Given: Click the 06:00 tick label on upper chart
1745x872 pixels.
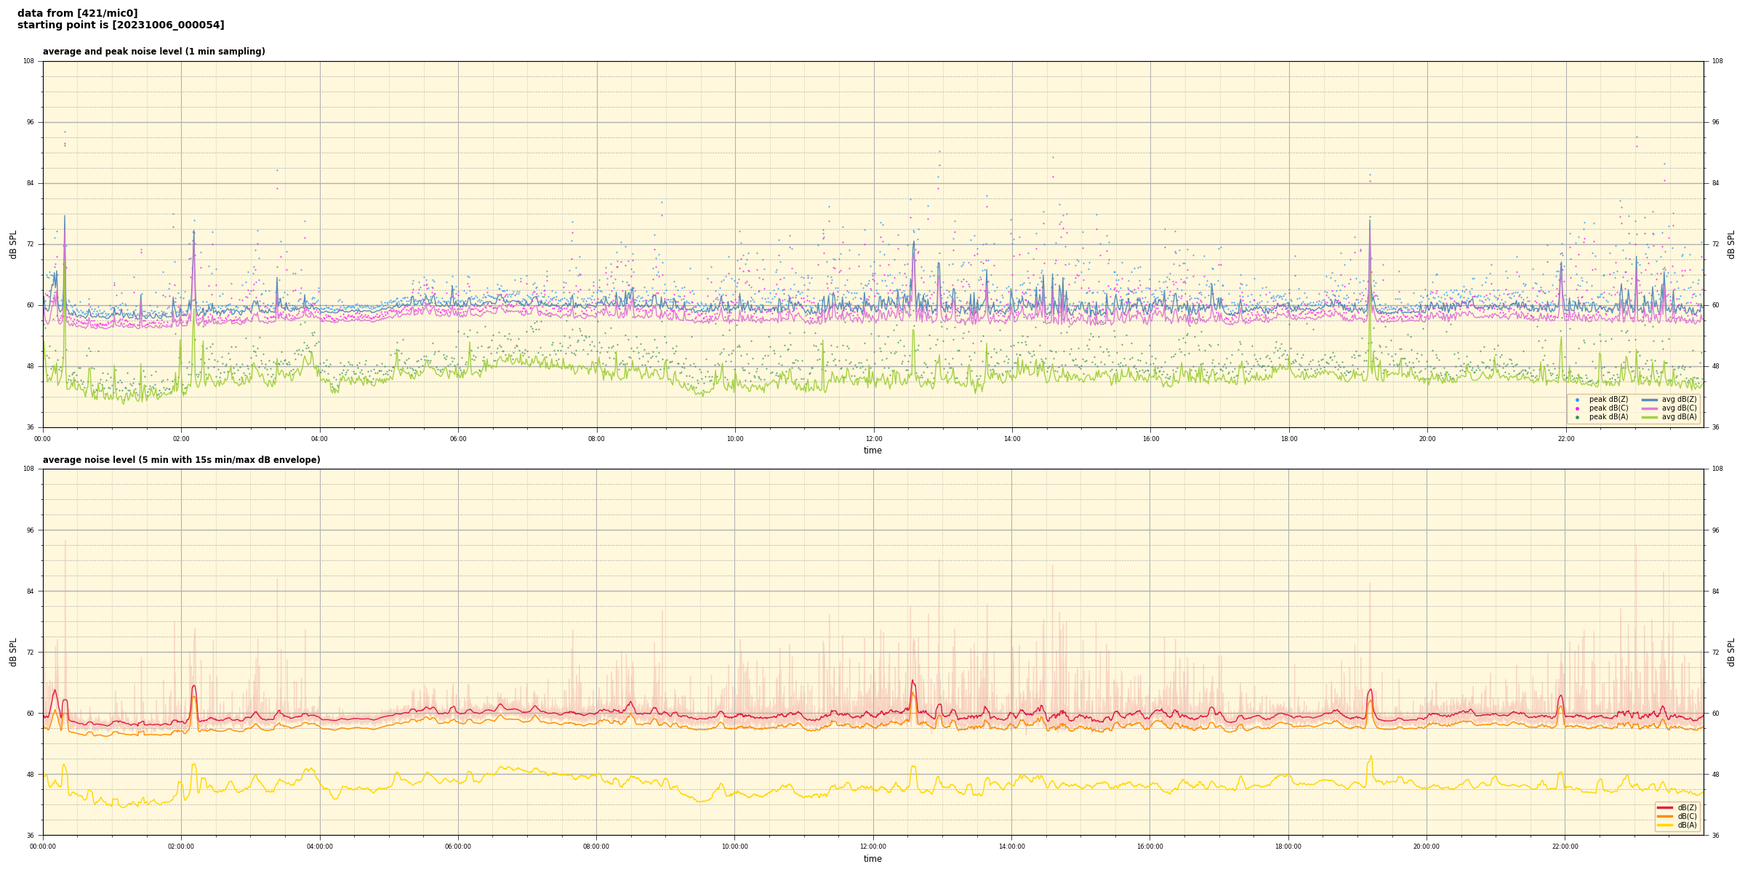Looking at the screenshot, I should pyautogui.click(x=458, y=439).
